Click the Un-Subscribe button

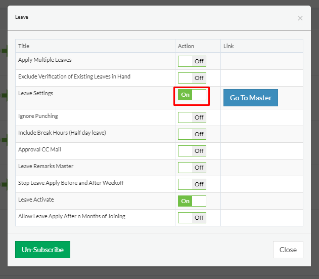click(43, 250)
